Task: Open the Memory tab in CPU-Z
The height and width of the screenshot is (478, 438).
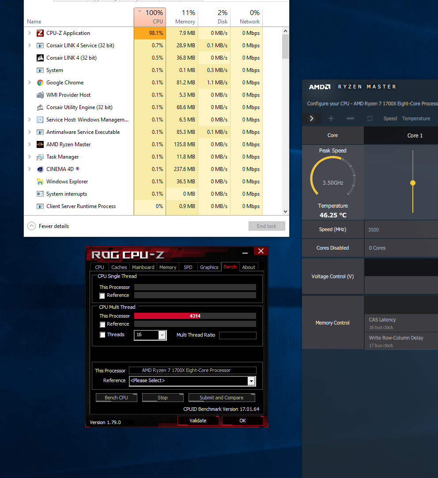Action: pyautogui.click(x=168, y=267)
